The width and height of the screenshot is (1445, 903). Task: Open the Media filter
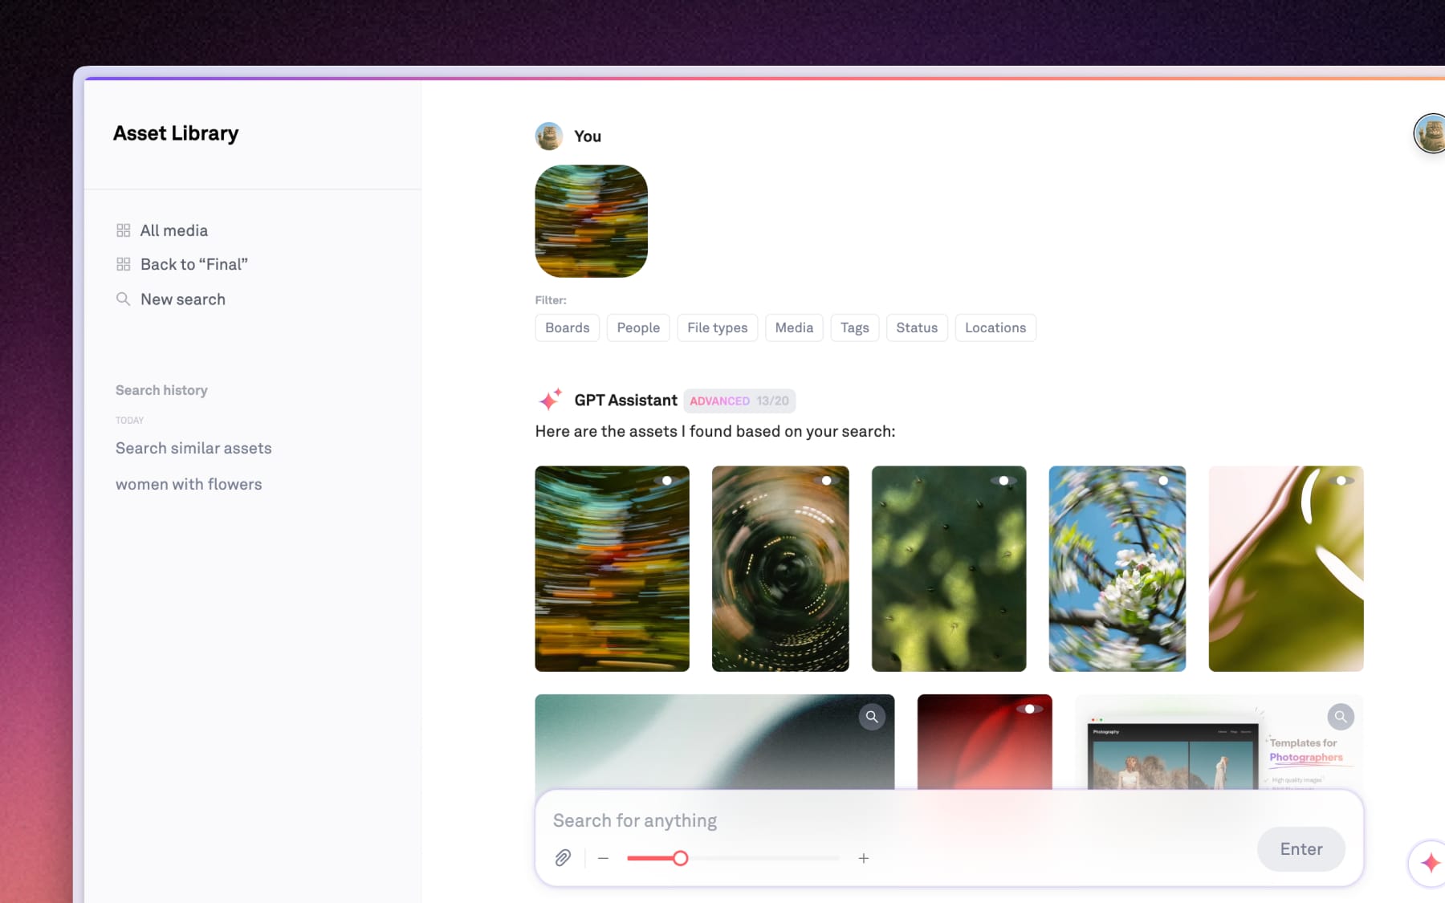point(794,327)
